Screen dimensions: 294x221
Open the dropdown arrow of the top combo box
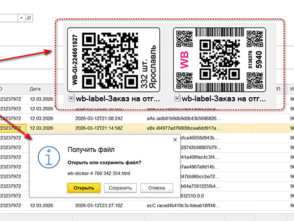click(x=22, y=18)
